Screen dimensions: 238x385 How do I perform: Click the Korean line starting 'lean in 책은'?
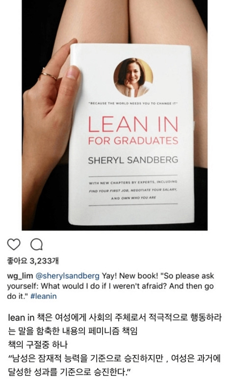click(x=115, y=317)
